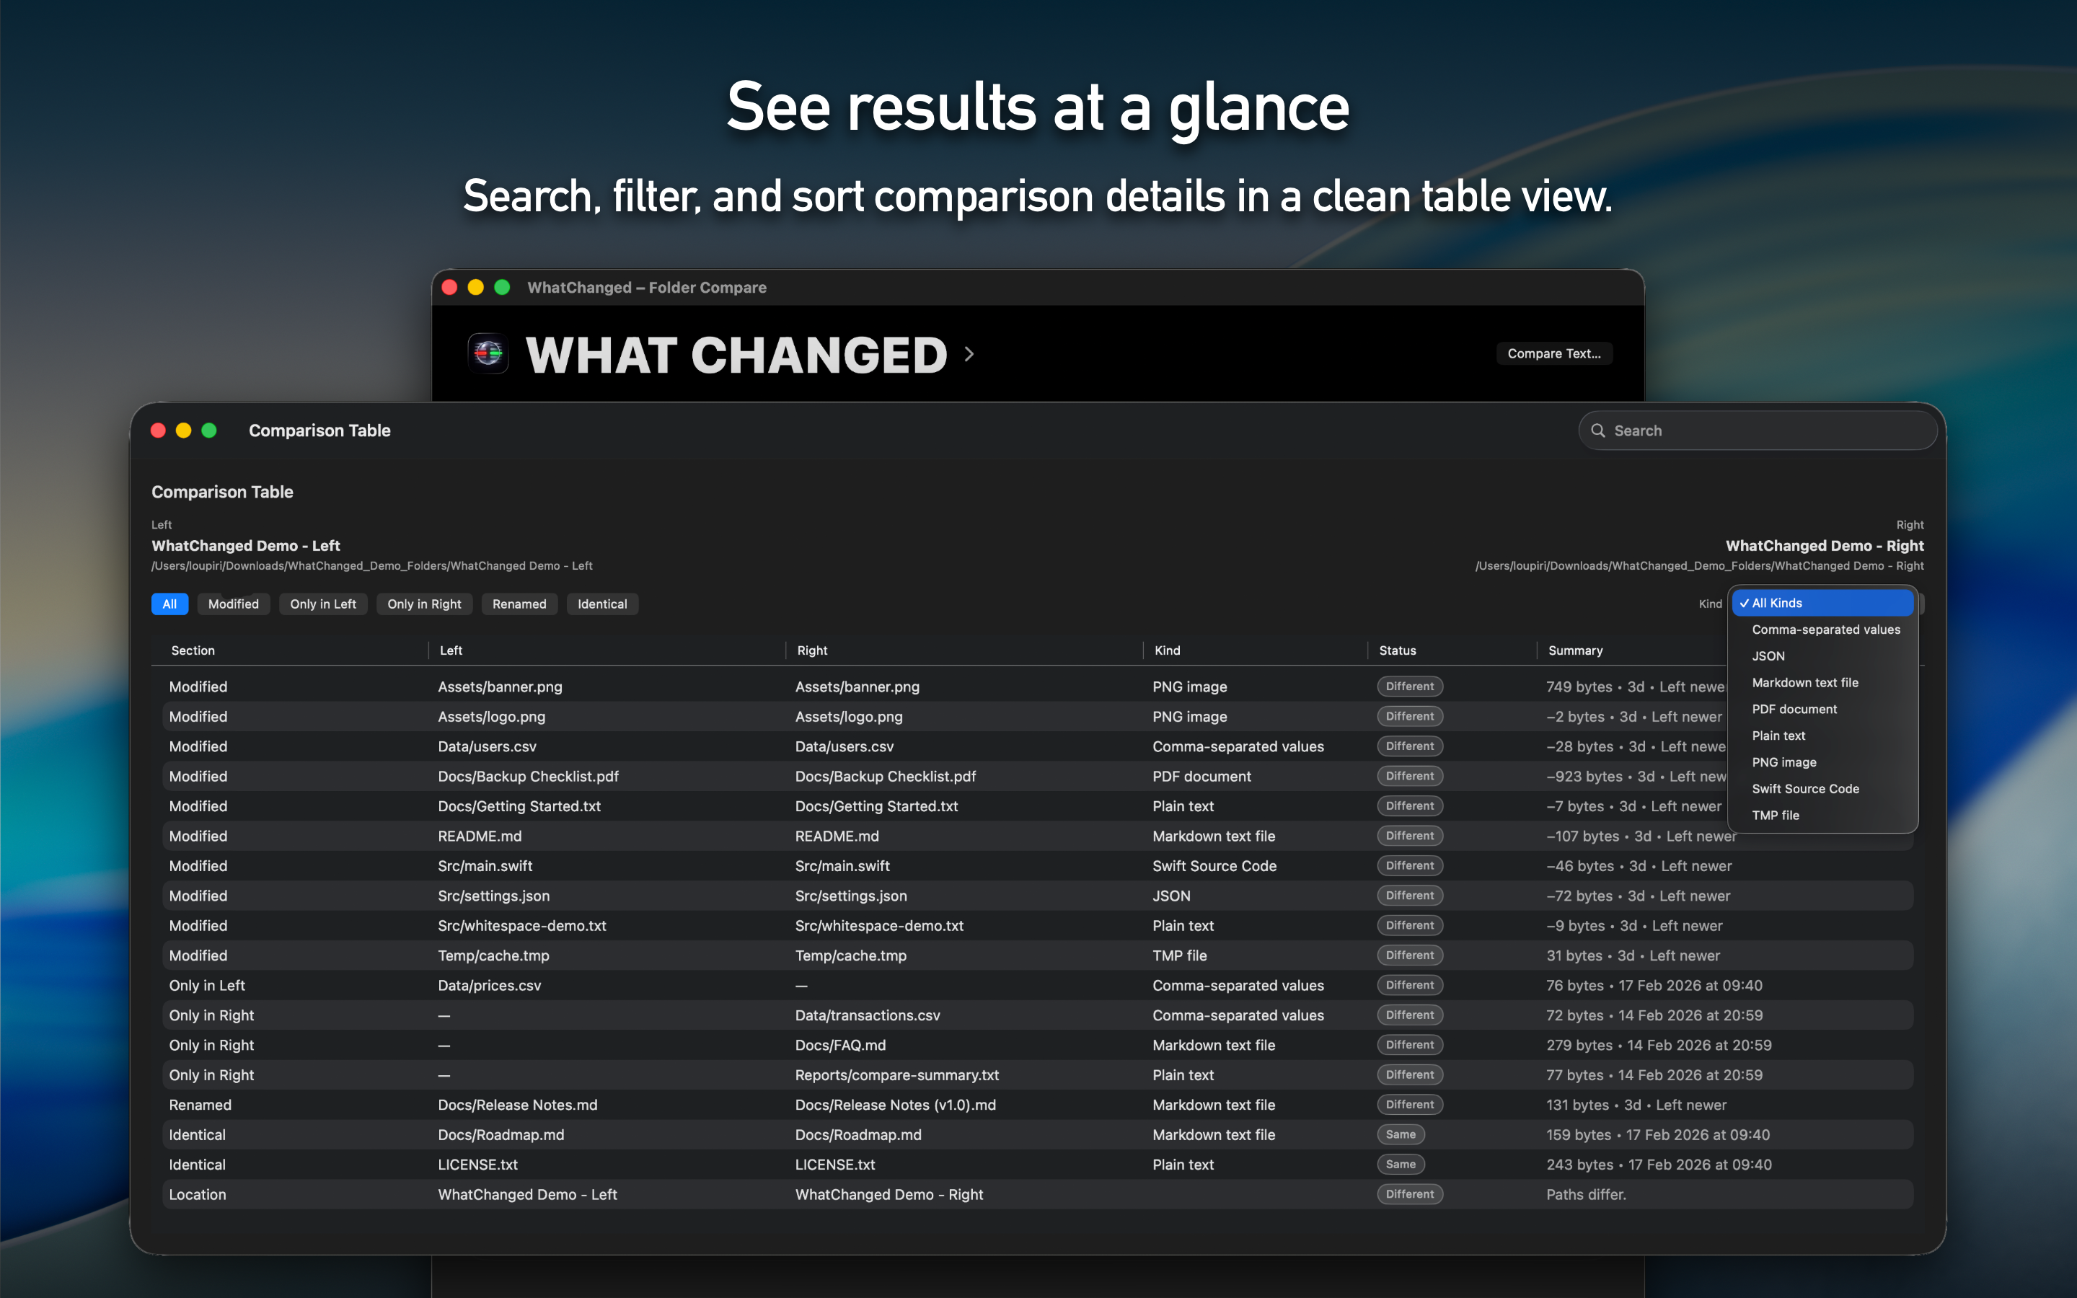Click Same badge on Docs/Roadmap.md row
The image size is (2077, 1298).
[1401, 1134]
